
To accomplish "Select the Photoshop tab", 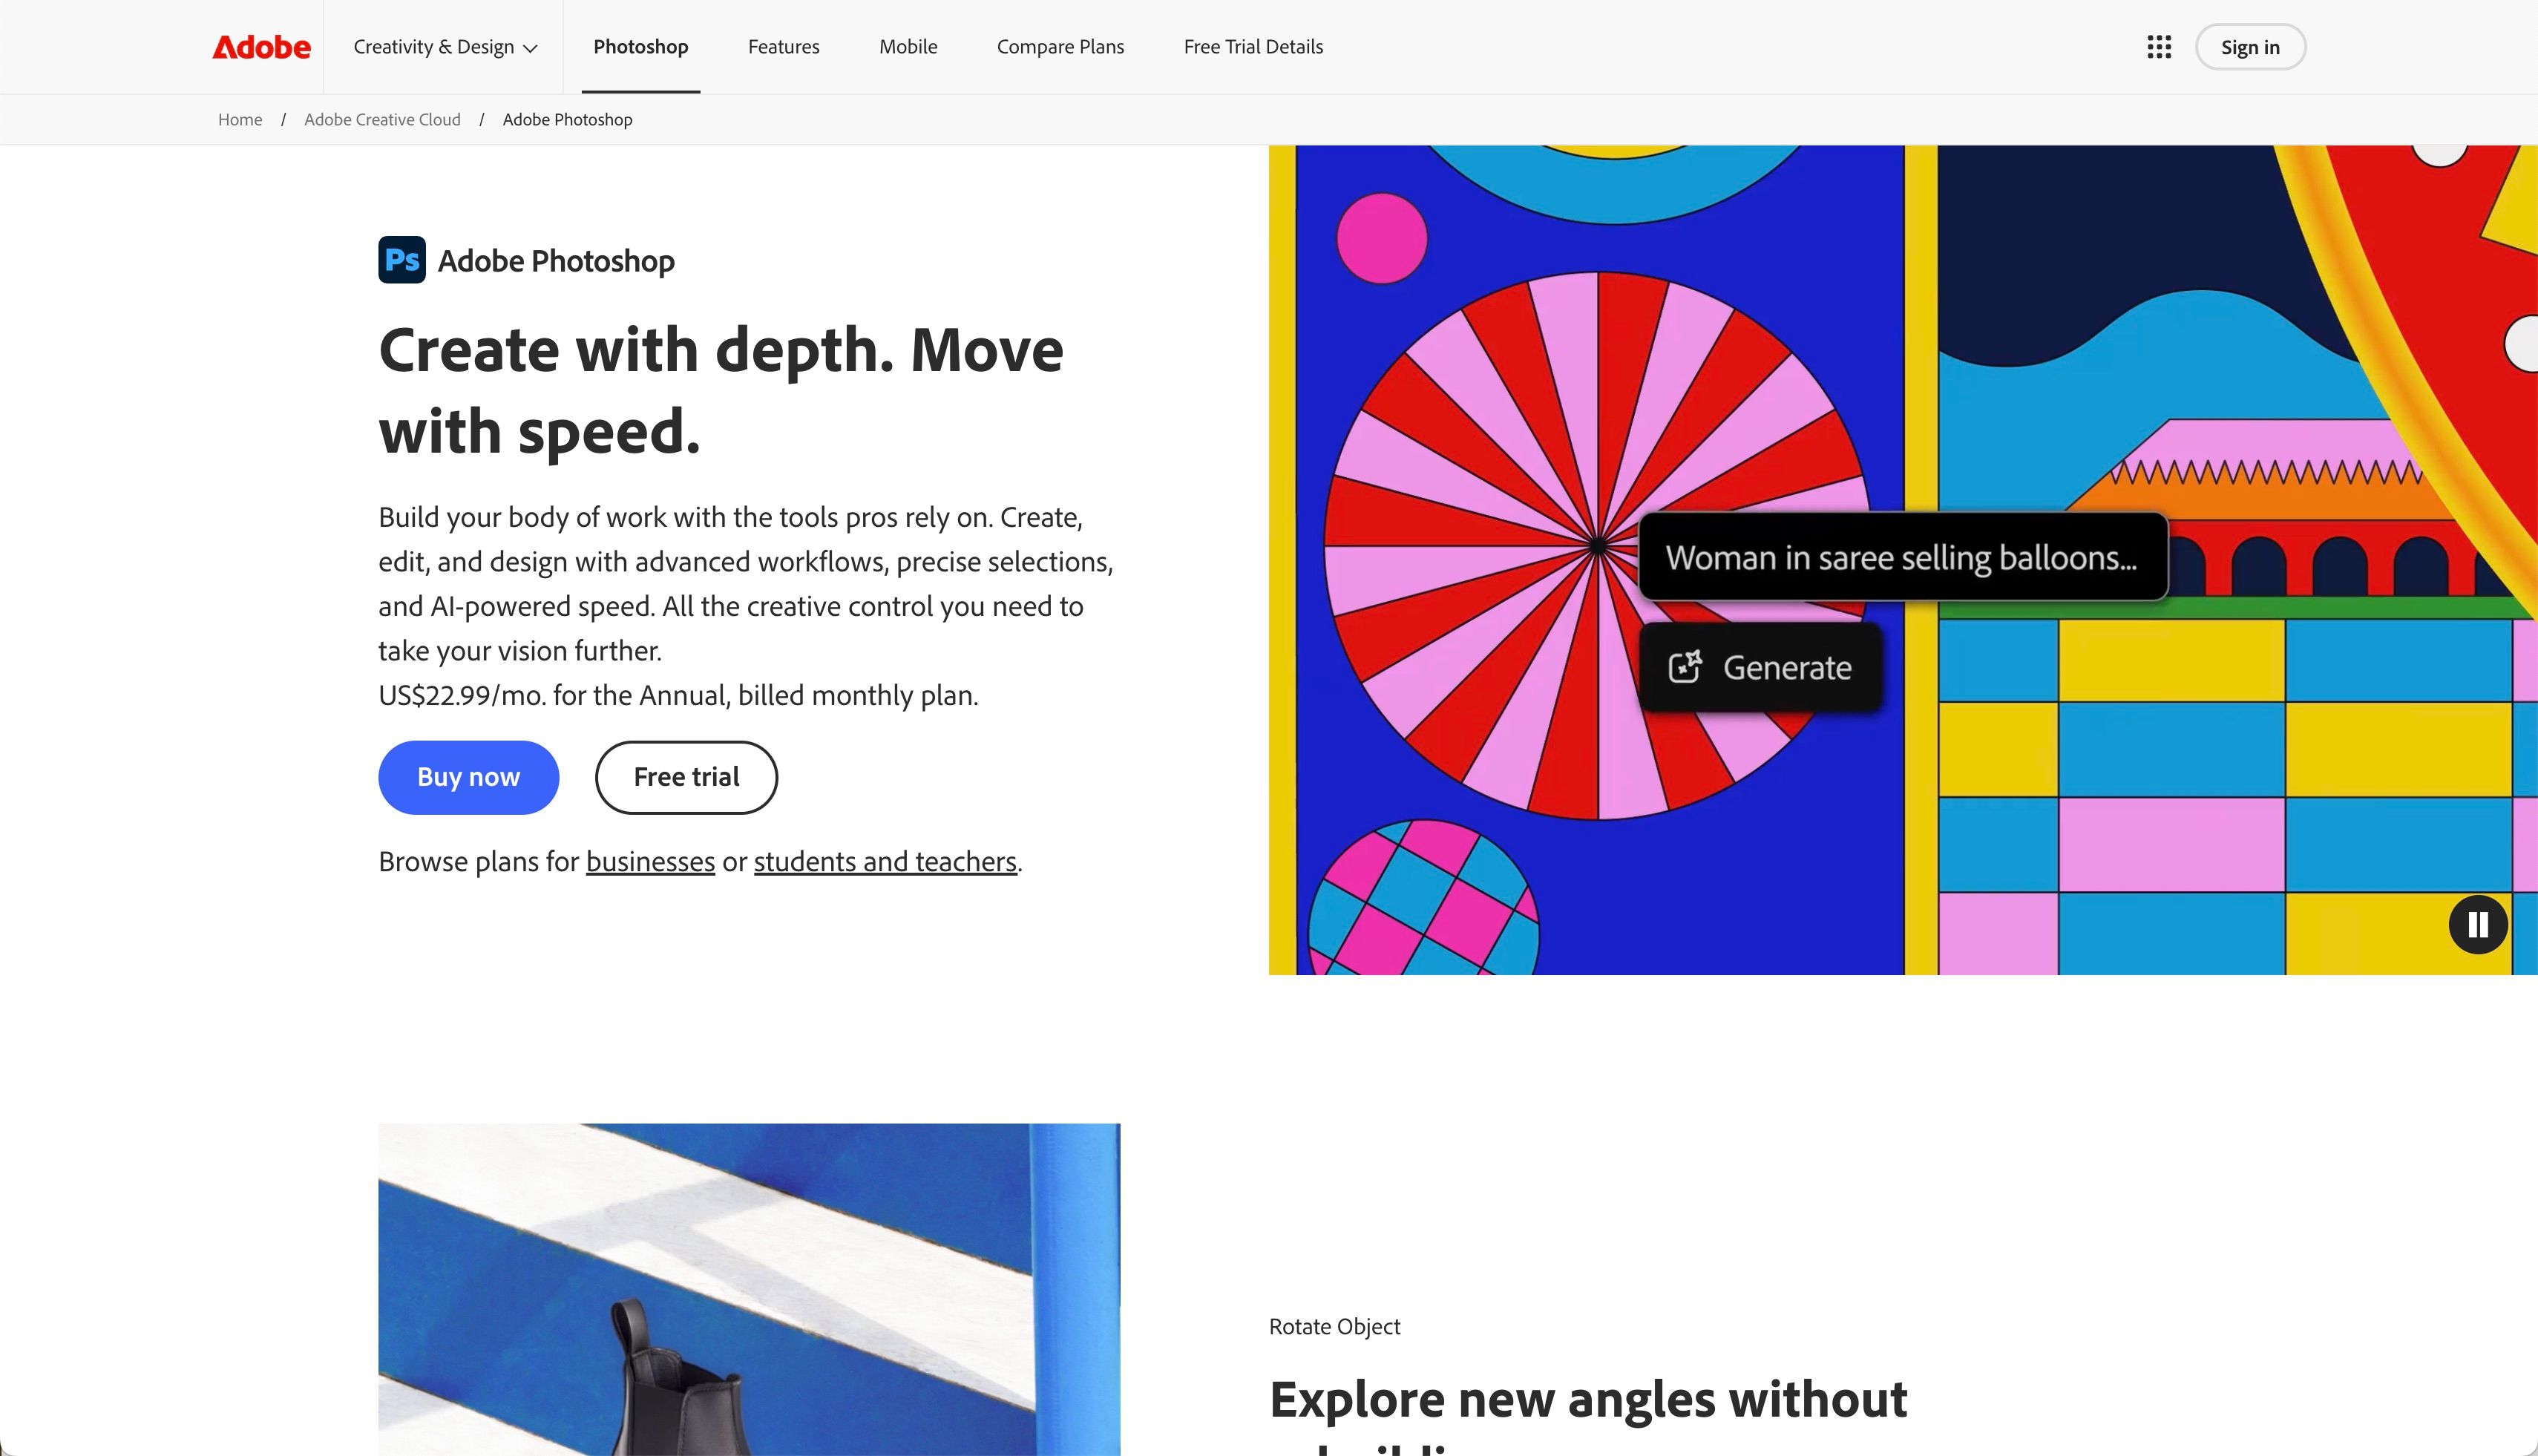I will coord(641,47).
